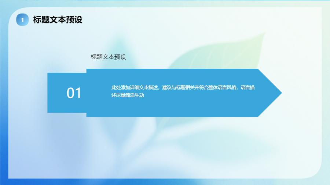Click the empty card area left of the subtitle

pos(55,57)
